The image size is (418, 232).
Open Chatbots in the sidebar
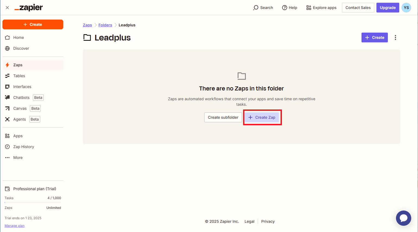tap(33, 98)
